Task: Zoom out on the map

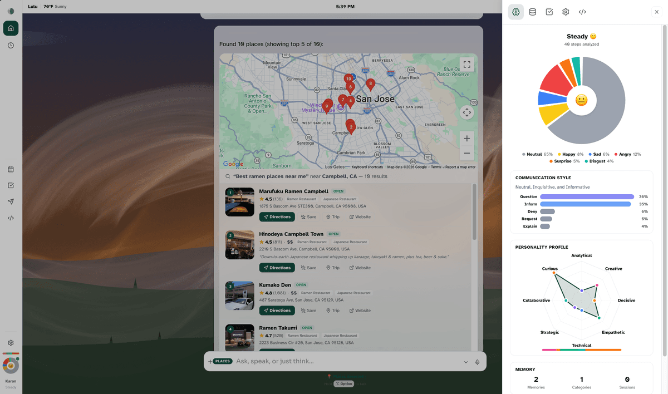Action: coord(466,153)
